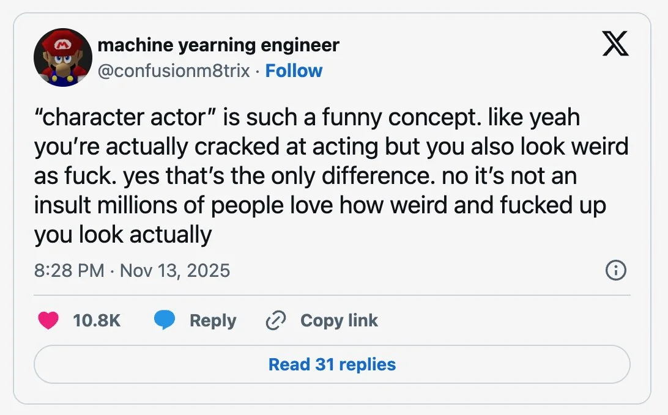Click the chain link icon

[276, 321]
